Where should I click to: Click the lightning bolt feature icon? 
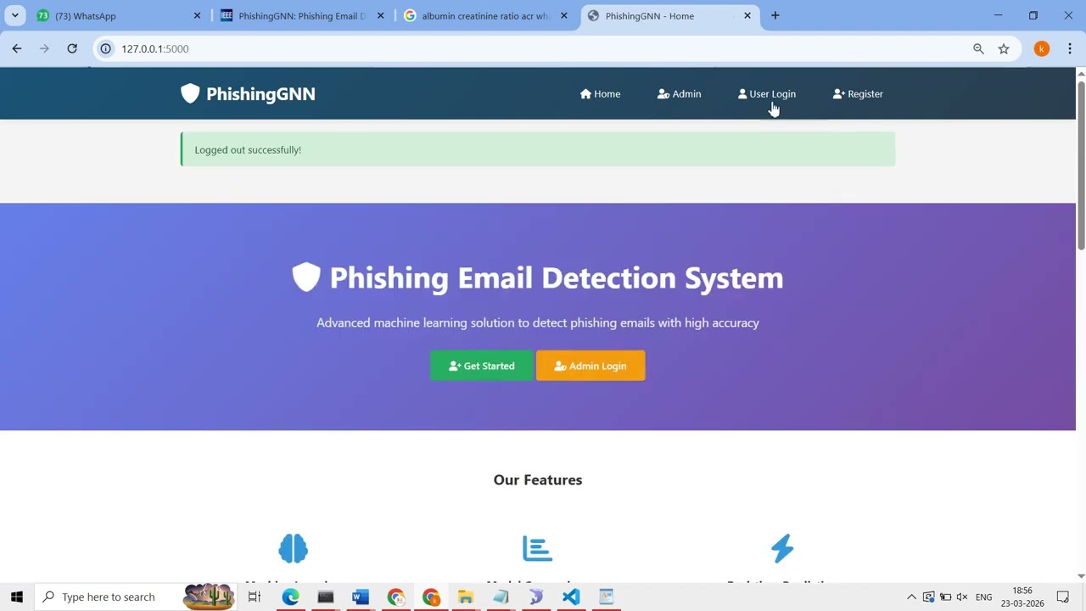point(782,548)
